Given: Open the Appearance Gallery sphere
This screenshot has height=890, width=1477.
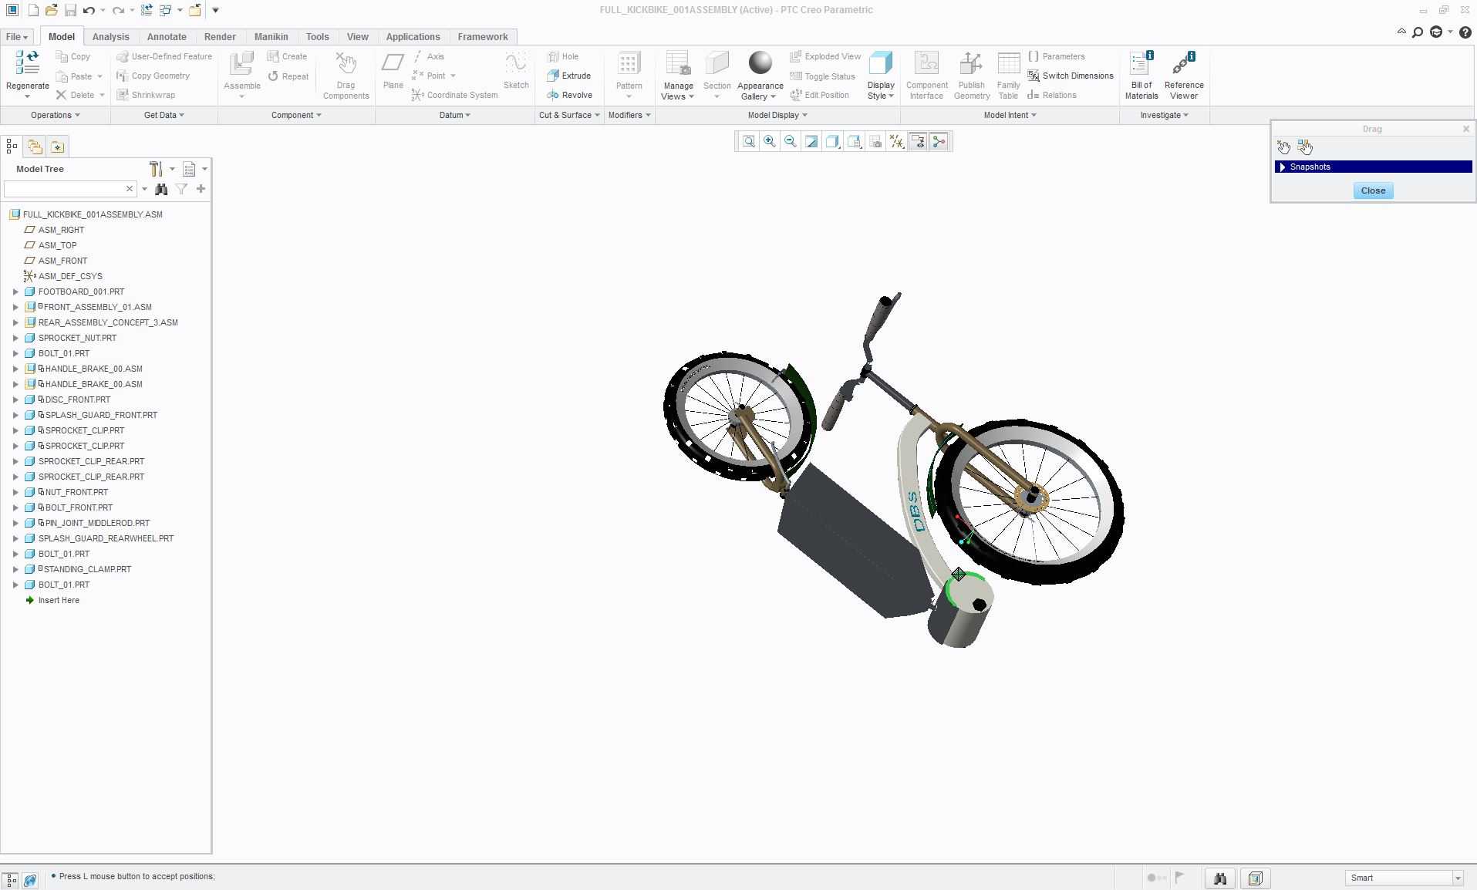Looking at the screenshot, I should coord(760,63).
